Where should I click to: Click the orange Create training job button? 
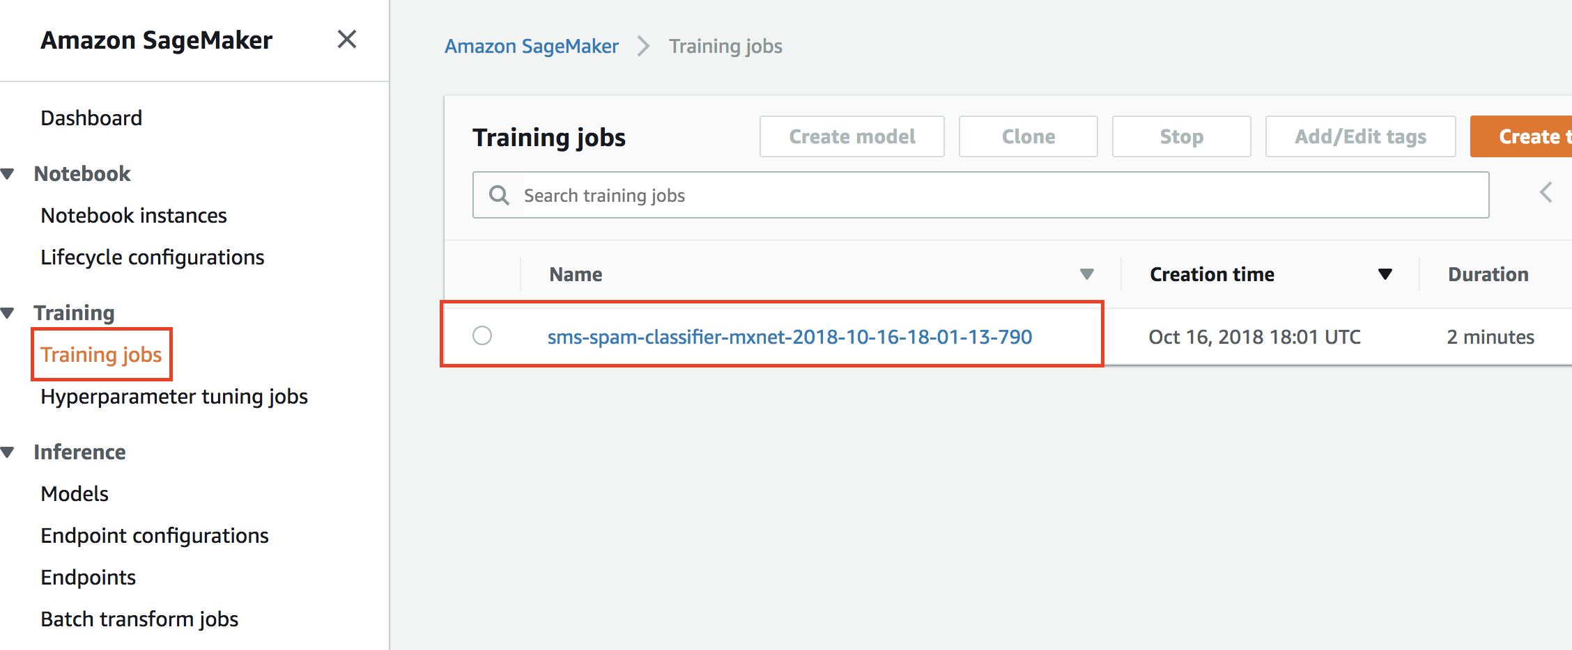coord(1521,136)
